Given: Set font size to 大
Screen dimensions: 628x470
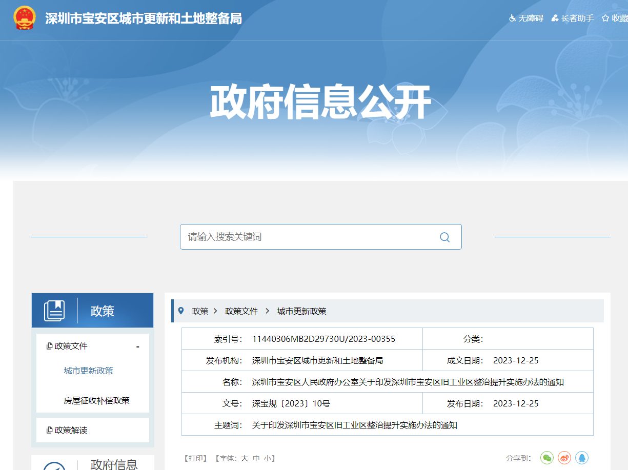Looking at the screenshot, I should point(245,458).
